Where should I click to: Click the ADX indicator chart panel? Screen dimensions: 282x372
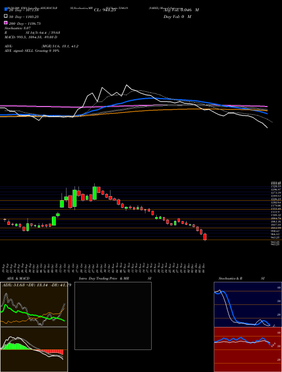pyautogui.click(x=34, y=304)
